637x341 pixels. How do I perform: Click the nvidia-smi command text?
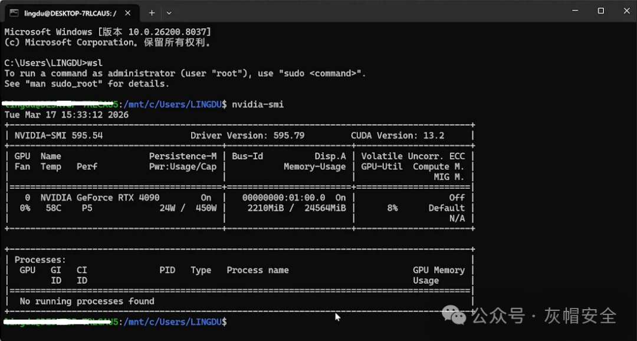[x=258, y=104]
